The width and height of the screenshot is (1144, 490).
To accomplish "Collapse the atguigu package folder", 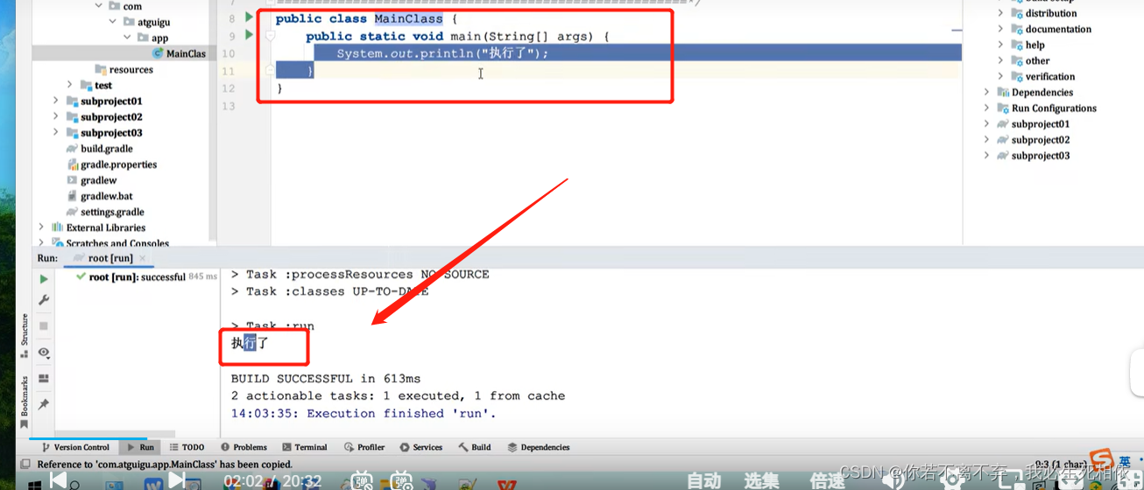I will (113, 22).
